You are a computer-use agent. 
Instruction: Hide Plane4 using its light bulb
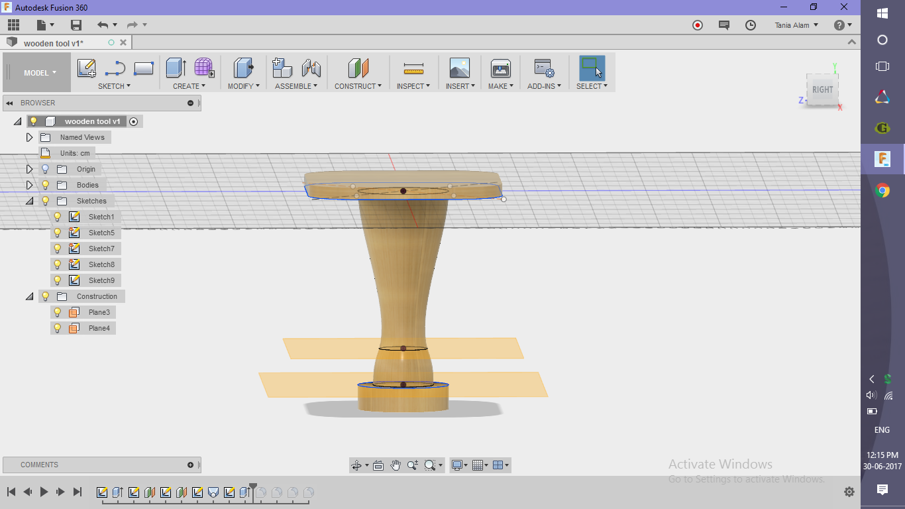(58, 328)
